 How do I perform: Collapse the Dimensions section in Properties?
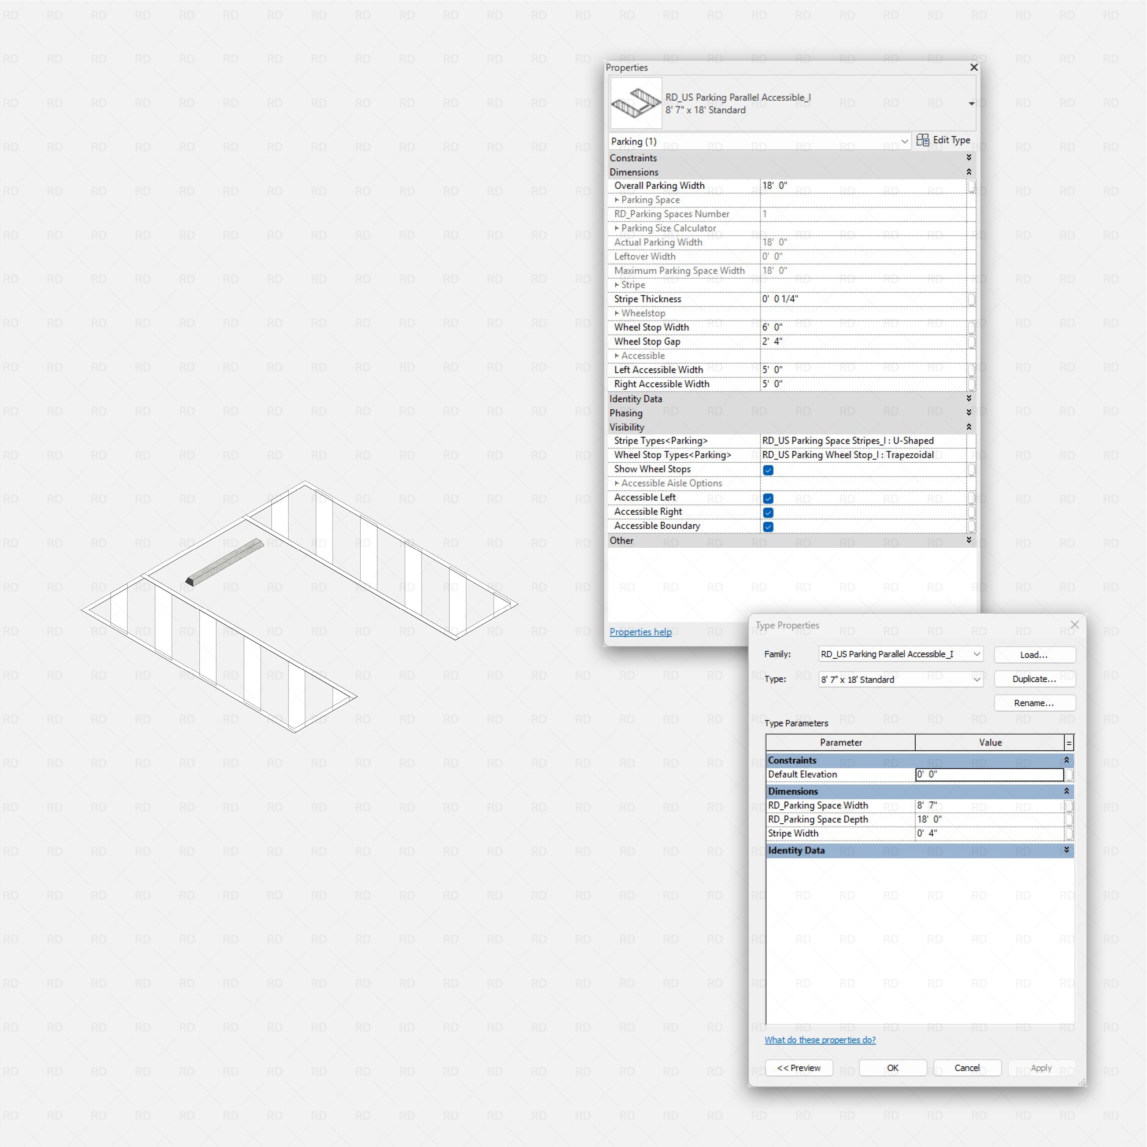pyautogui.click(x=969, y=172)
